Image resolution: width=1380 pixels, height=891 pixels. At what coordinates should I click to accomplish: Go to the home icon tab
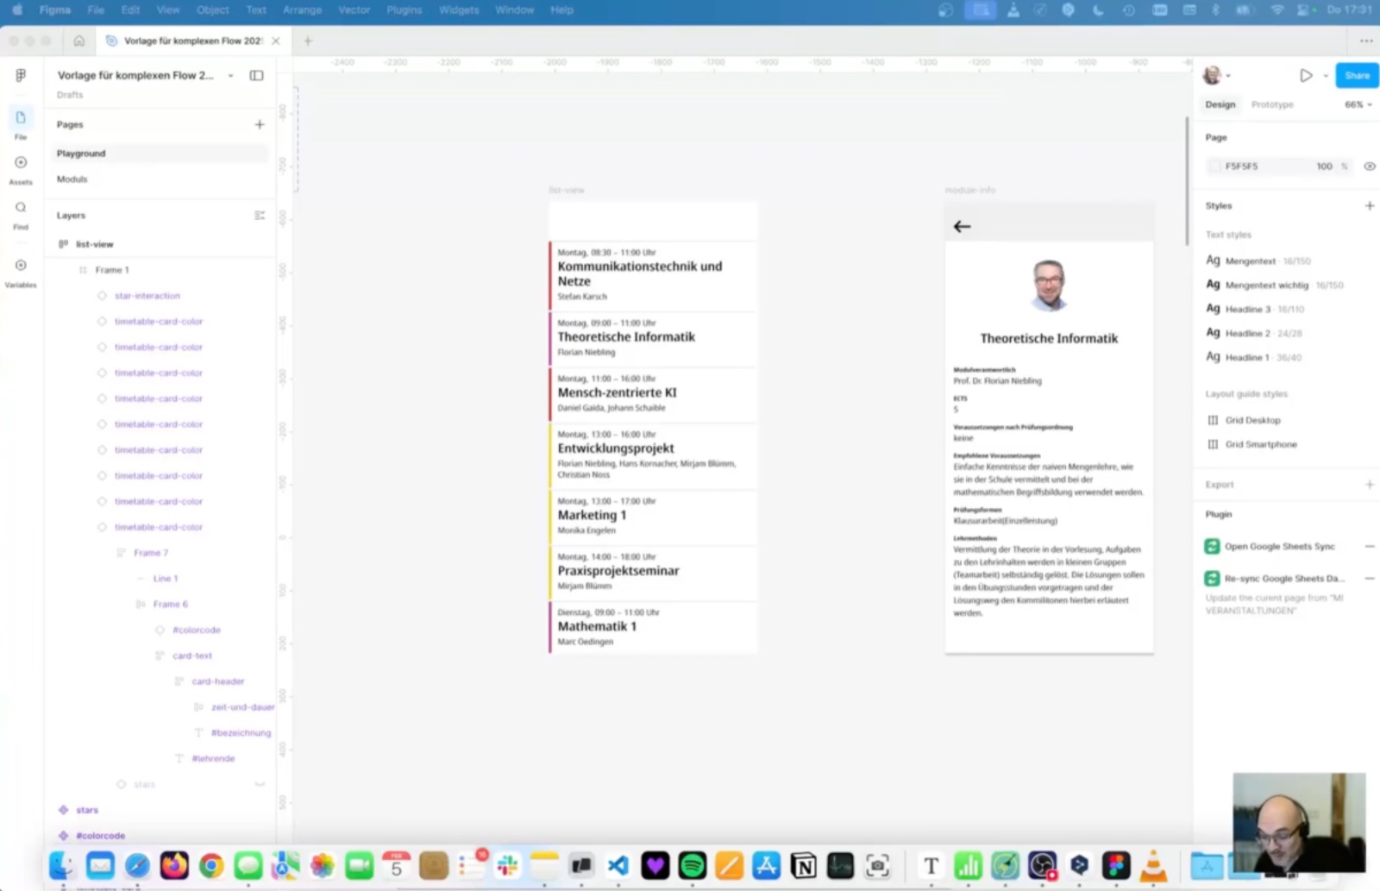pos(79,41)
